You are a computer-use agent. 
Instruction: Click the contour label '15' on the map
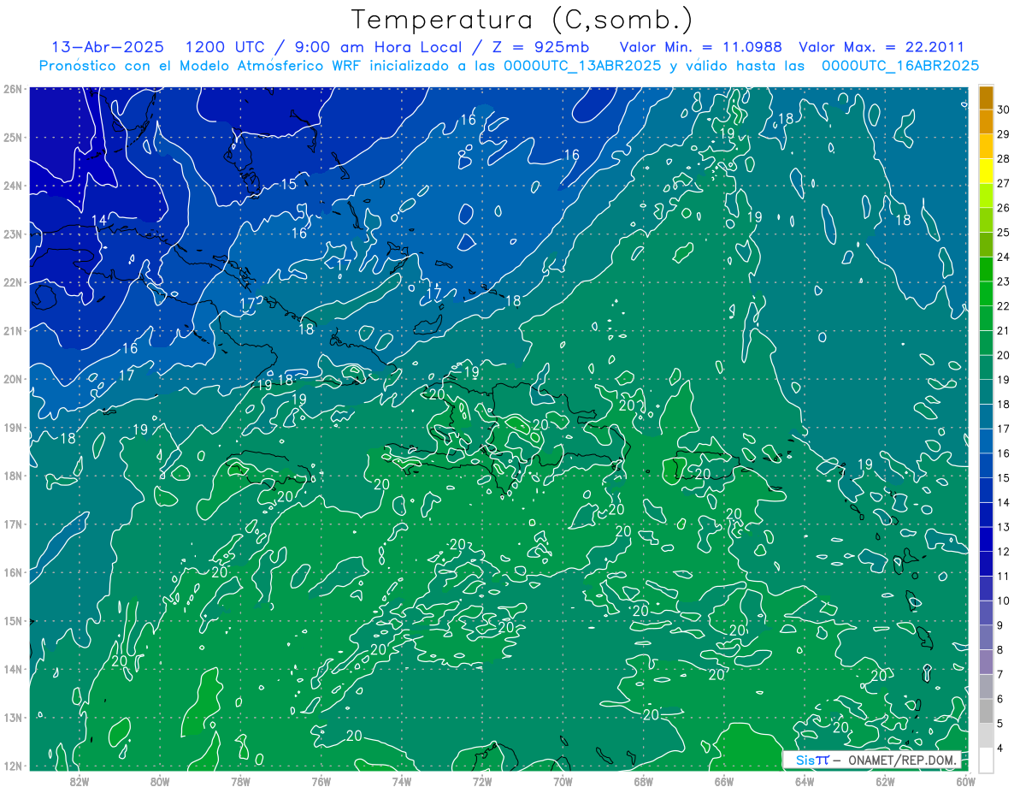289,184
